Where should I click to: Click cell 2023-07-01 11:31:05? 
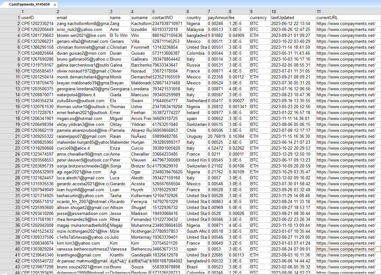click(293, 71)
